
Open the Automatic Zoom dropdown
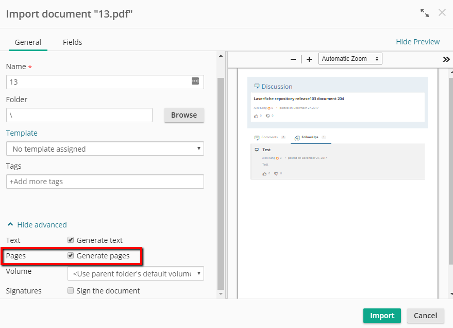tap(350, 59)
